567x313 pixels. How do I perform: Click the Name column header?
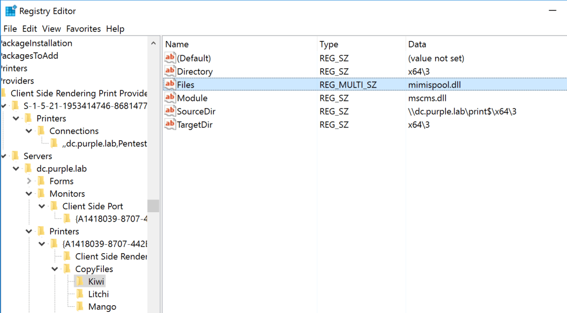pos(177,44)
